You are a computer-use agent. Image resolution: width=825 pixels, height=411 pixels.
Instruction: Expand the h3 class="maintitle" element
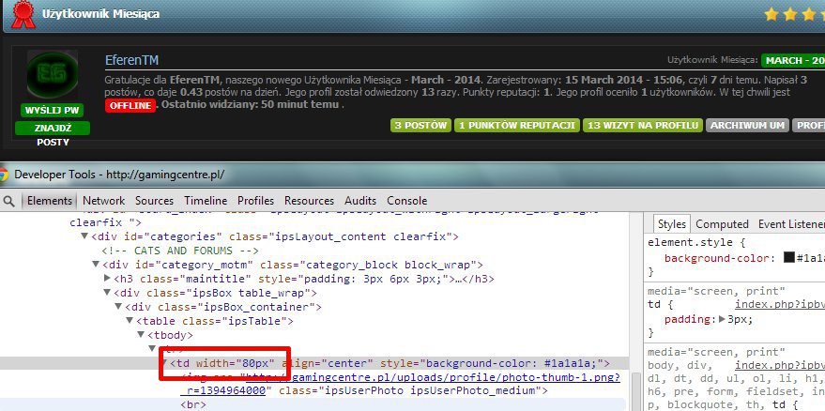[106, 279]
